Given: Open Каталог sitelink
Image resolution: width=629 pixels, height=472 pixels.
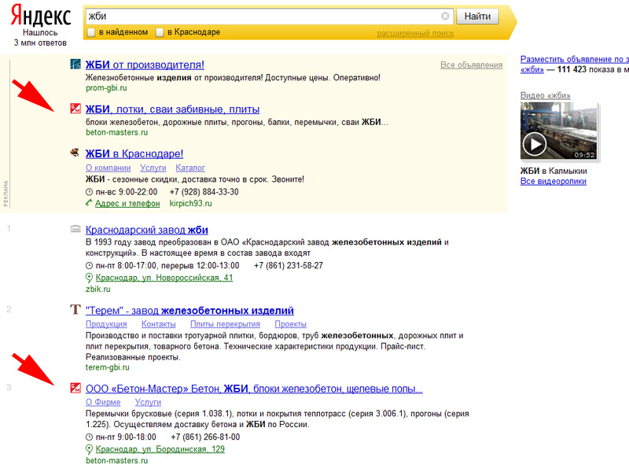Looking at the screenshot, I should (x=190, y=168).
